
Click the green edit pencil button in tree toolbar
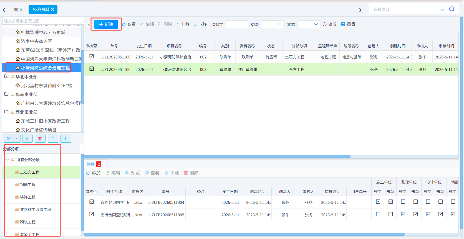pyautogui.click(x=27, y=139)
